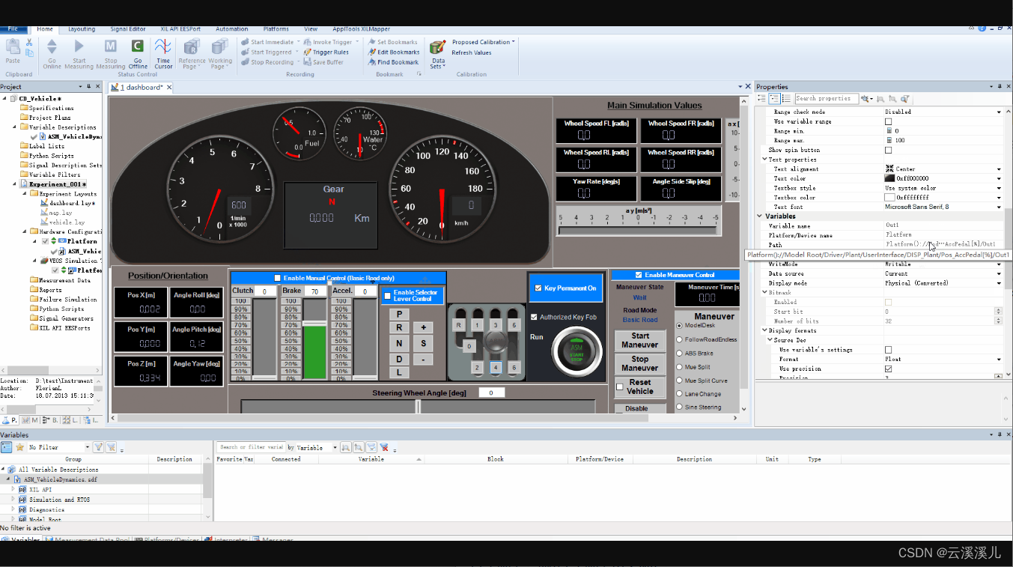Click the filter funnel icon beside No Filter
This screenshot has height=567, width=1013.
point(98,447)
